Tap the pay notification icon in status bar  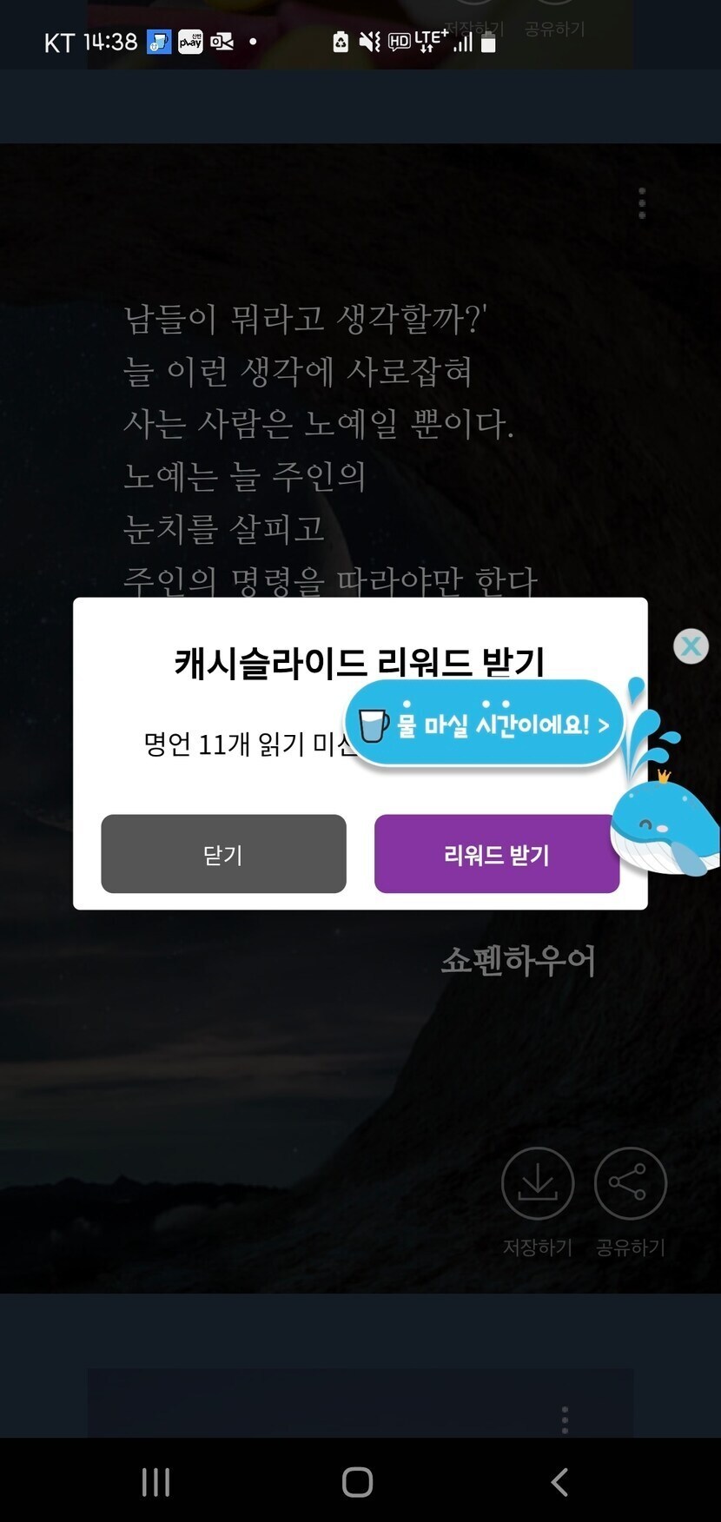190,41
